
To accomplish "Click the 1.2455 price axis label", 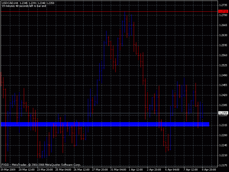I will (223, 85).
